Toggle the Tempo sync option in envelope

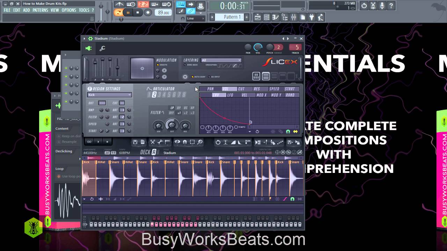[240, 127]
